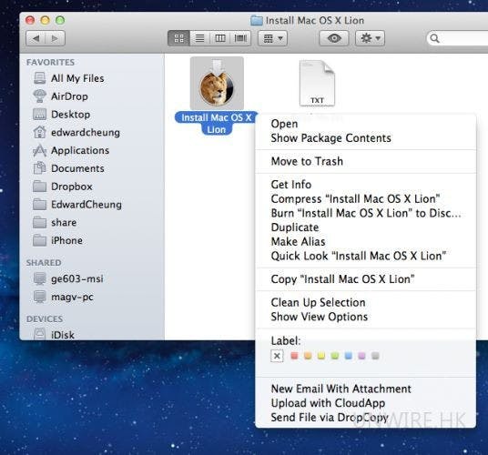Select iDisk under Devices

tap(54, 334)
